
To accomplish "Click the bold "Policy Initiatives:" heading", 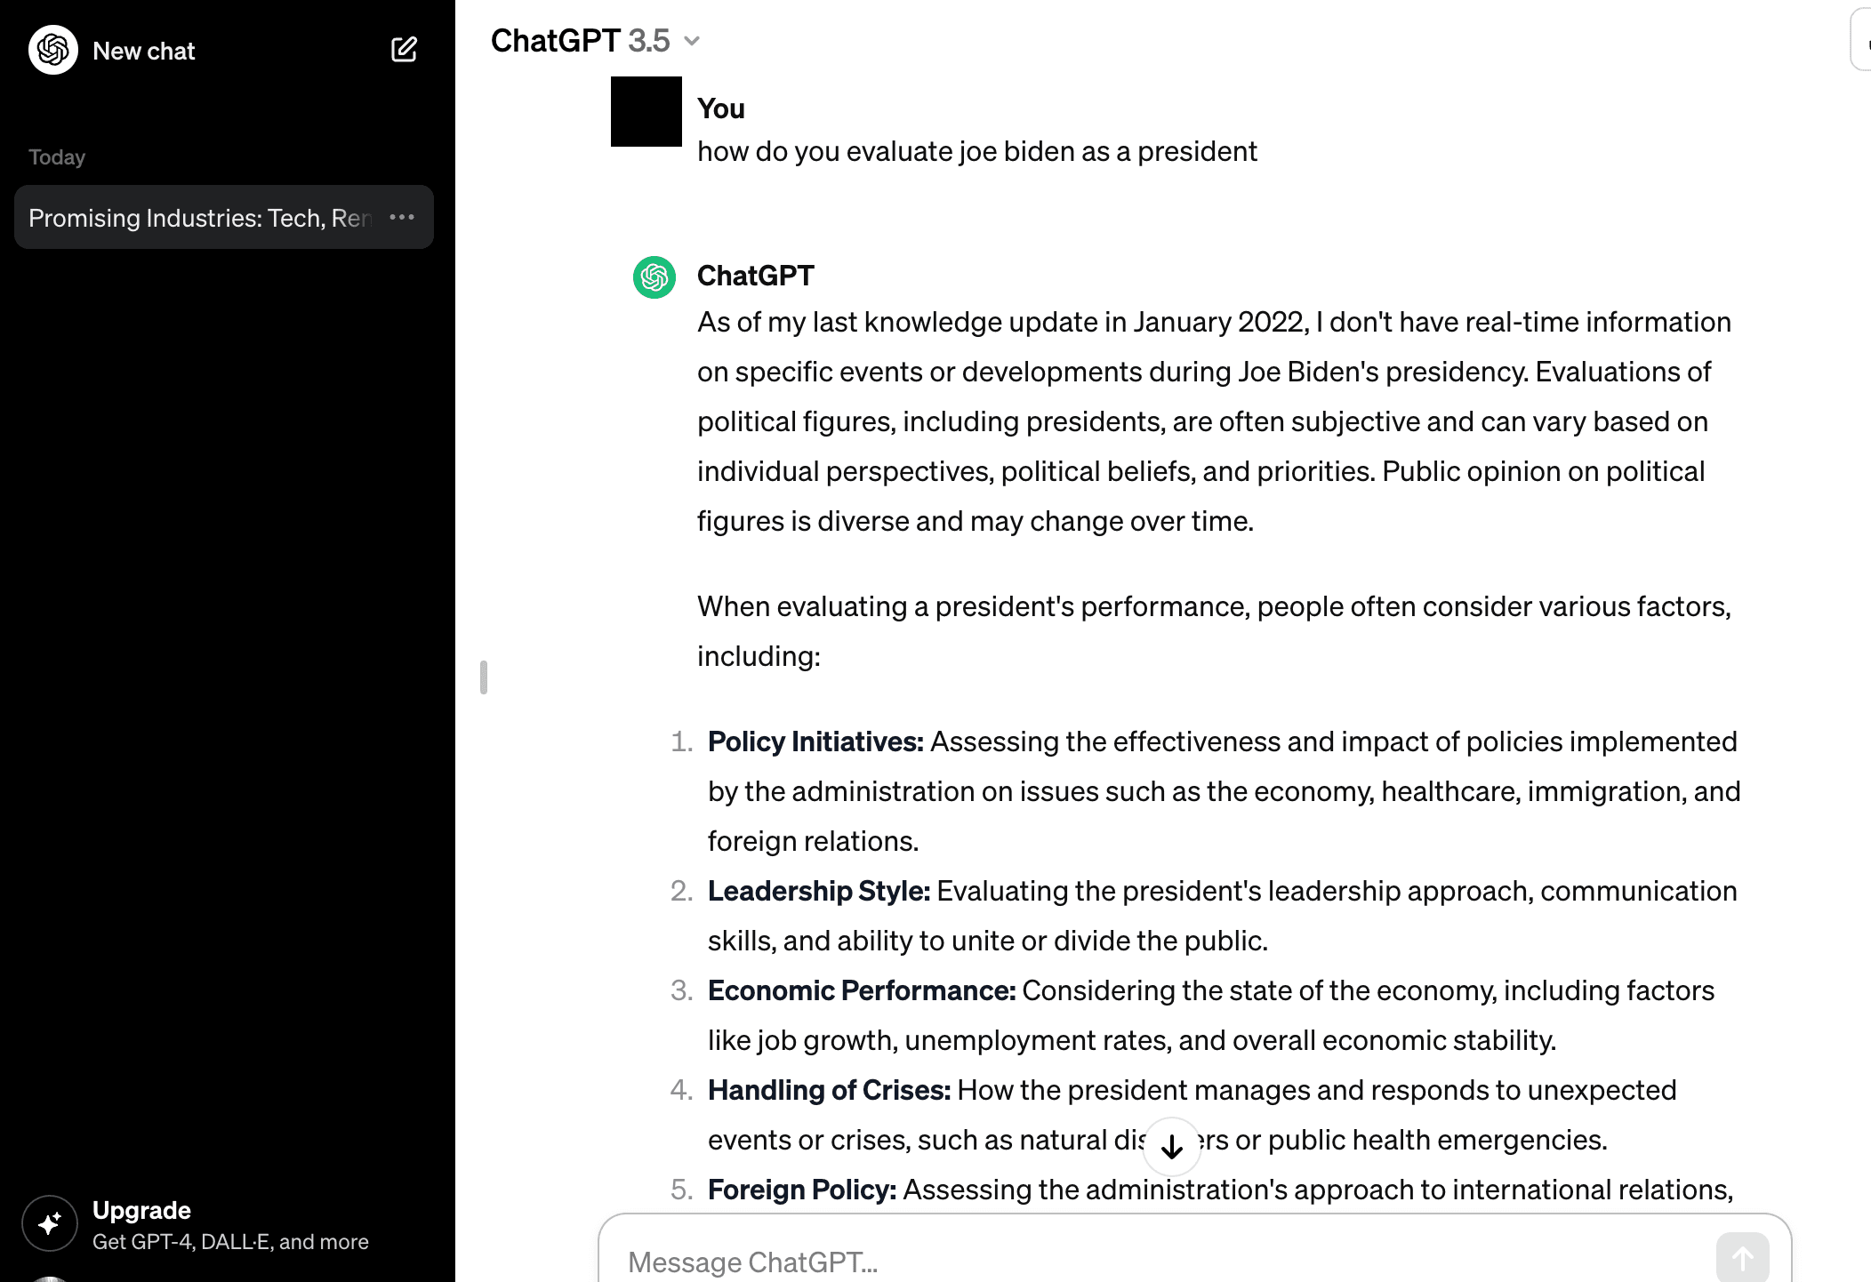I will pos(815,741).
